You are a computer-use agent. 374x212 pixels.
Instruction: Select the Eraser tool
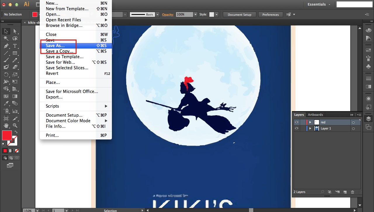15,67
